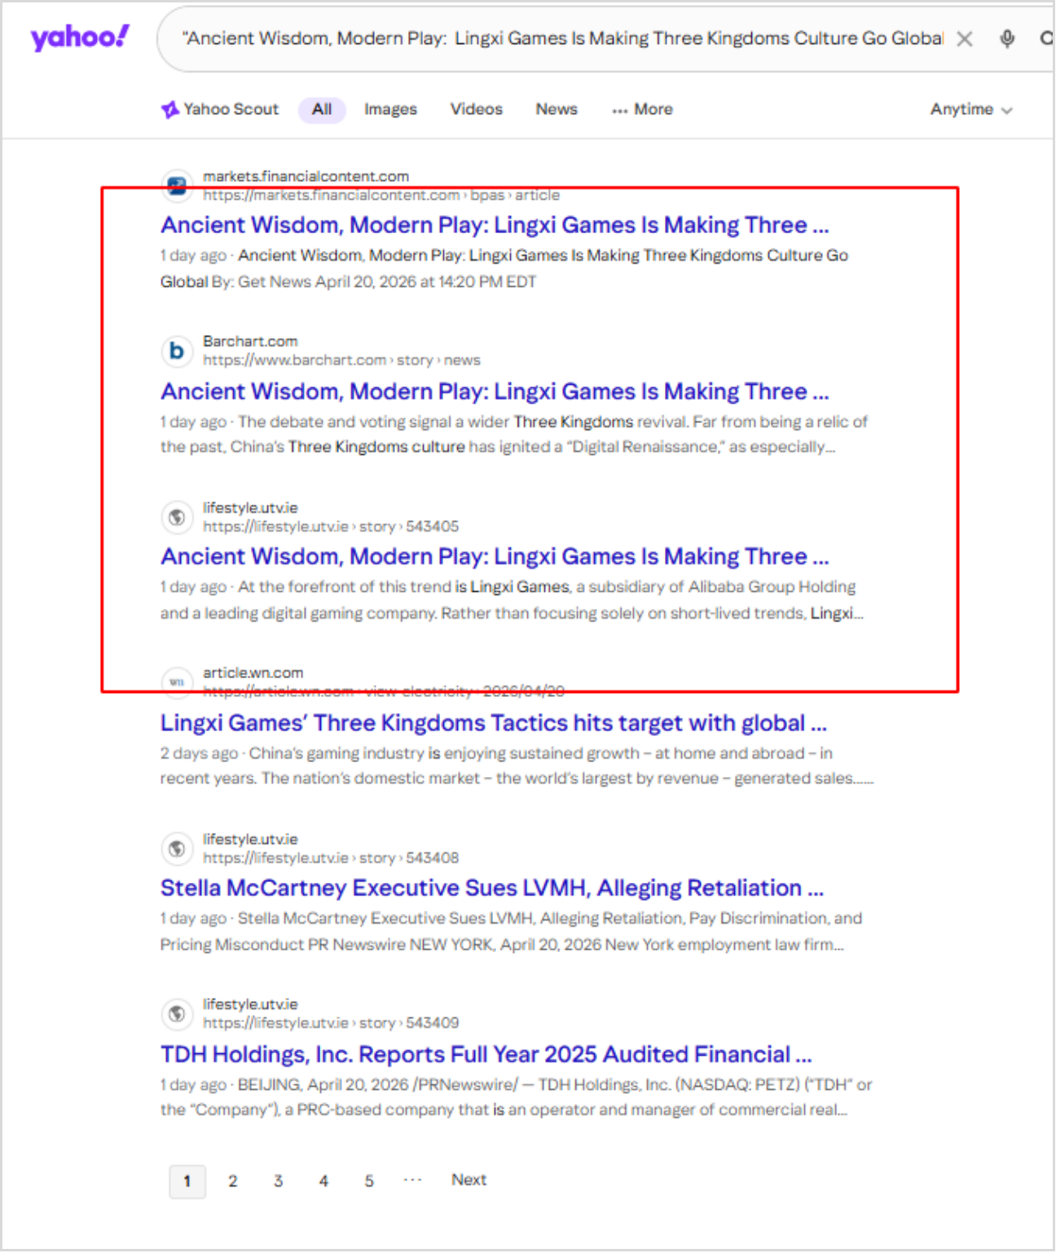Viewport: 1056px width, 1253px height.
Task: Click the Barchart.com favicon
Action: [x=177, y=351]
